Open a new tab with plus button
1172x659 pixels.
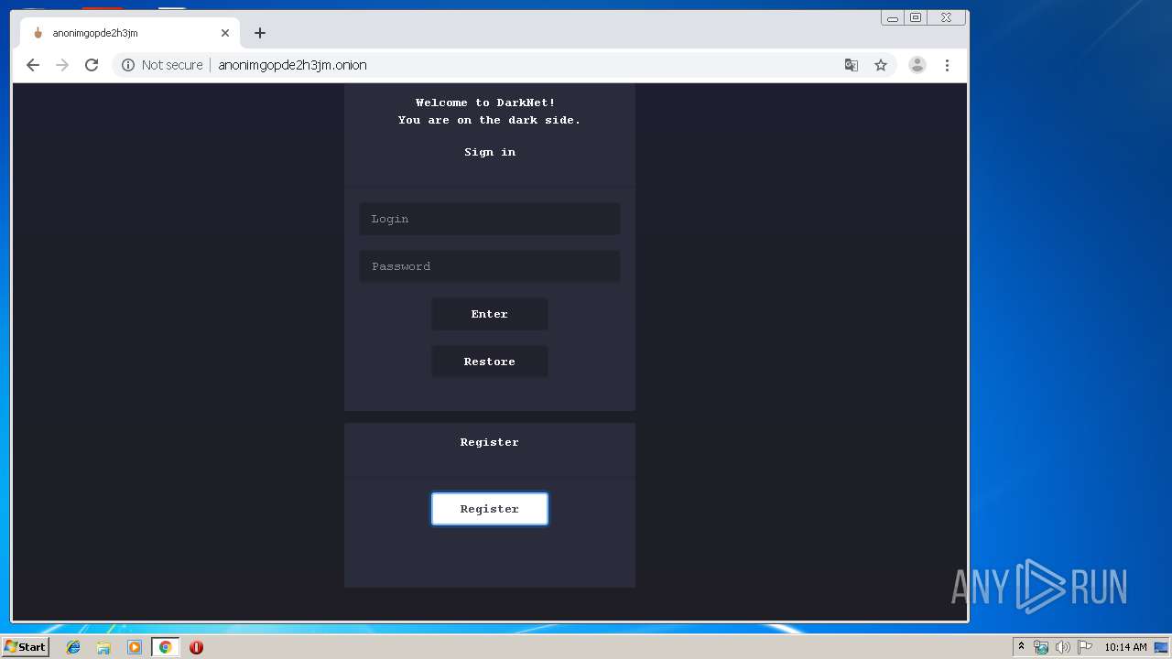(x=260, y=33)
